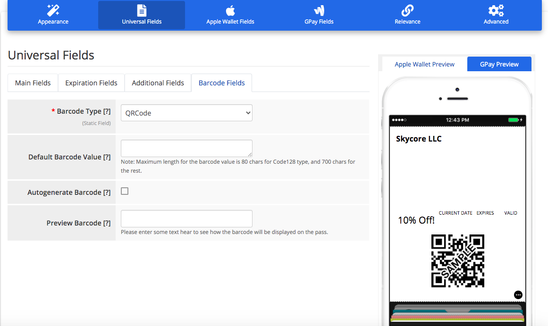Viewport: 548px width, 326px height.
Task: Focus the Default Barcode Value text area
Action: point(186,149)
